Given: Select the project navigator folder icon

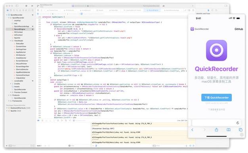Looking at the screenshot, I should [x=8, y=10].
